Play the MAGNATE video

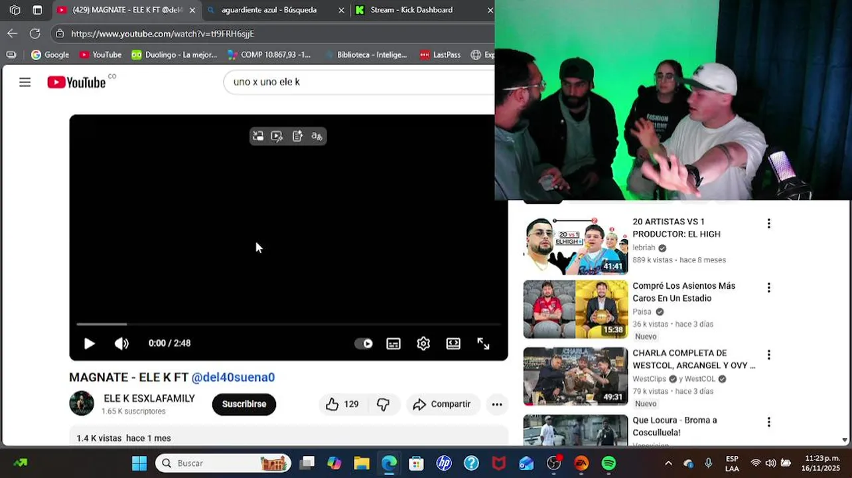pyautogui.click(x=89, y=343)
